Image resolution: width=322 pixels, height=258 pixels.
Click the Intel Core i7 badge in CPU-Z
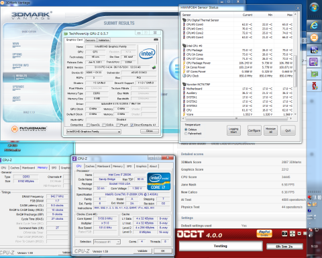(x=158, y=181)
